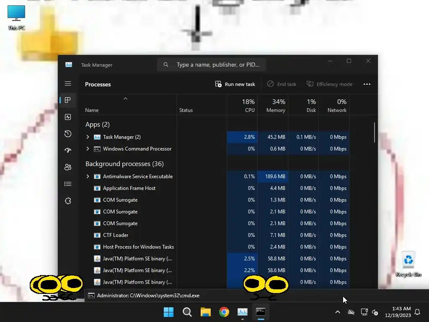Click the muted volume tray icon
This screenshot has height=322, width=429.
click(x=375, y=312)
